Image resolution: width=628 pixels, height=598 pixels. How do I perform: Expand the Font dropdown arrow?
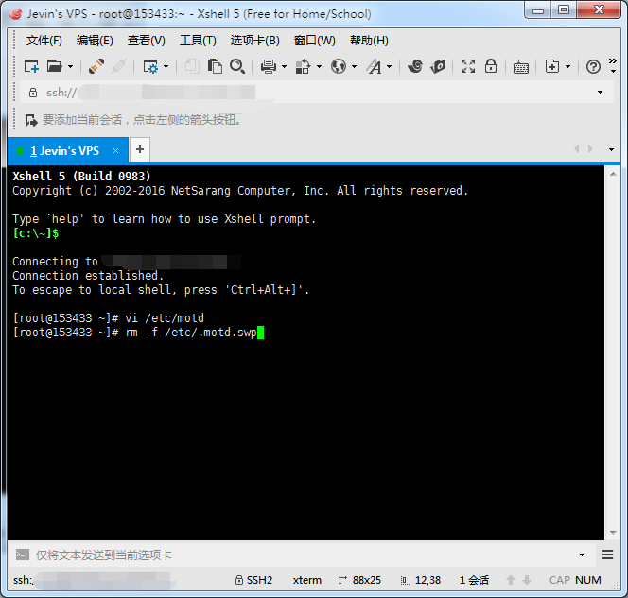coord(390,66)
